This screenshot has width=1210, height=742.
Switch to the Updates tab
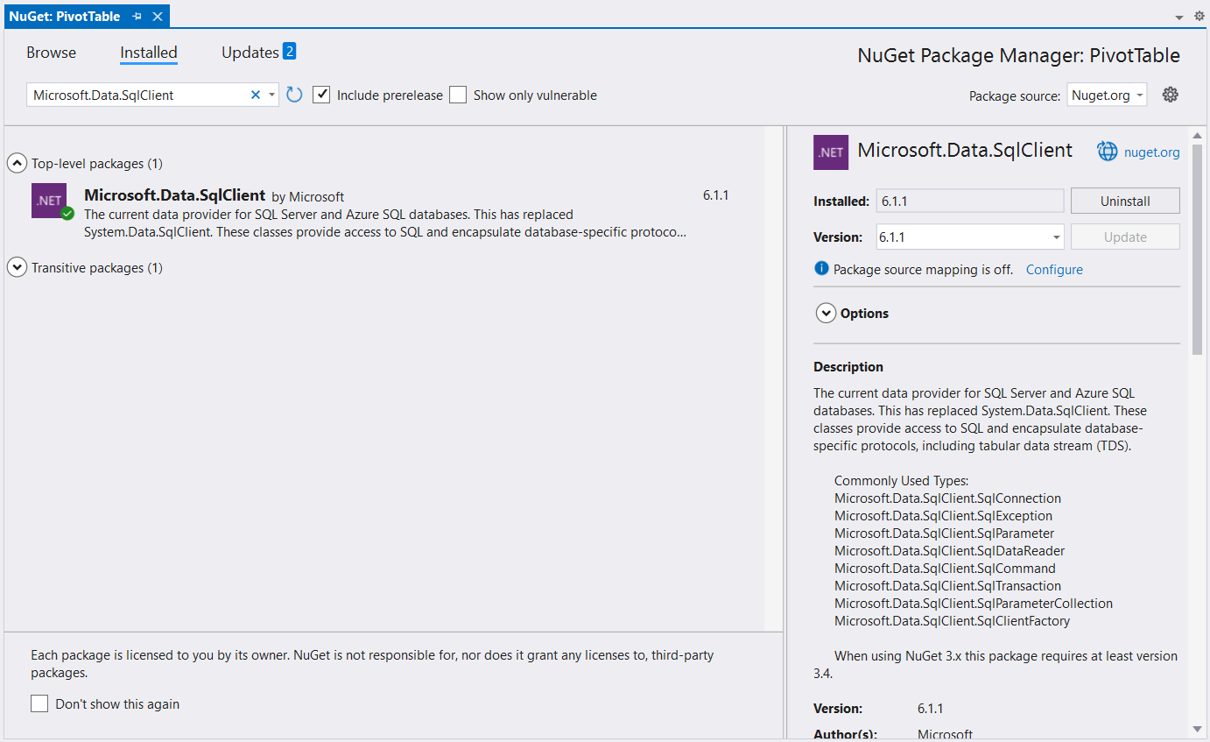pos(250,53)
